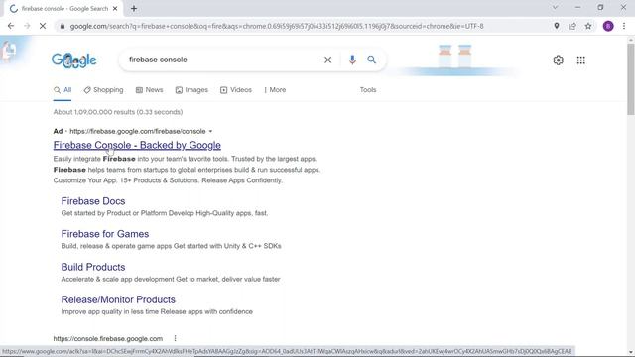Click the doodle character at page corner
Screen dimensions: 635x357
click(9, 51)
